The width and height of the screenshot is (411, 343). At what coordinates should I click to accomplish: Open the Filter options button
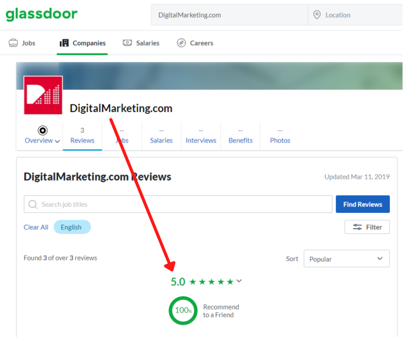click(x=367, y=227)
